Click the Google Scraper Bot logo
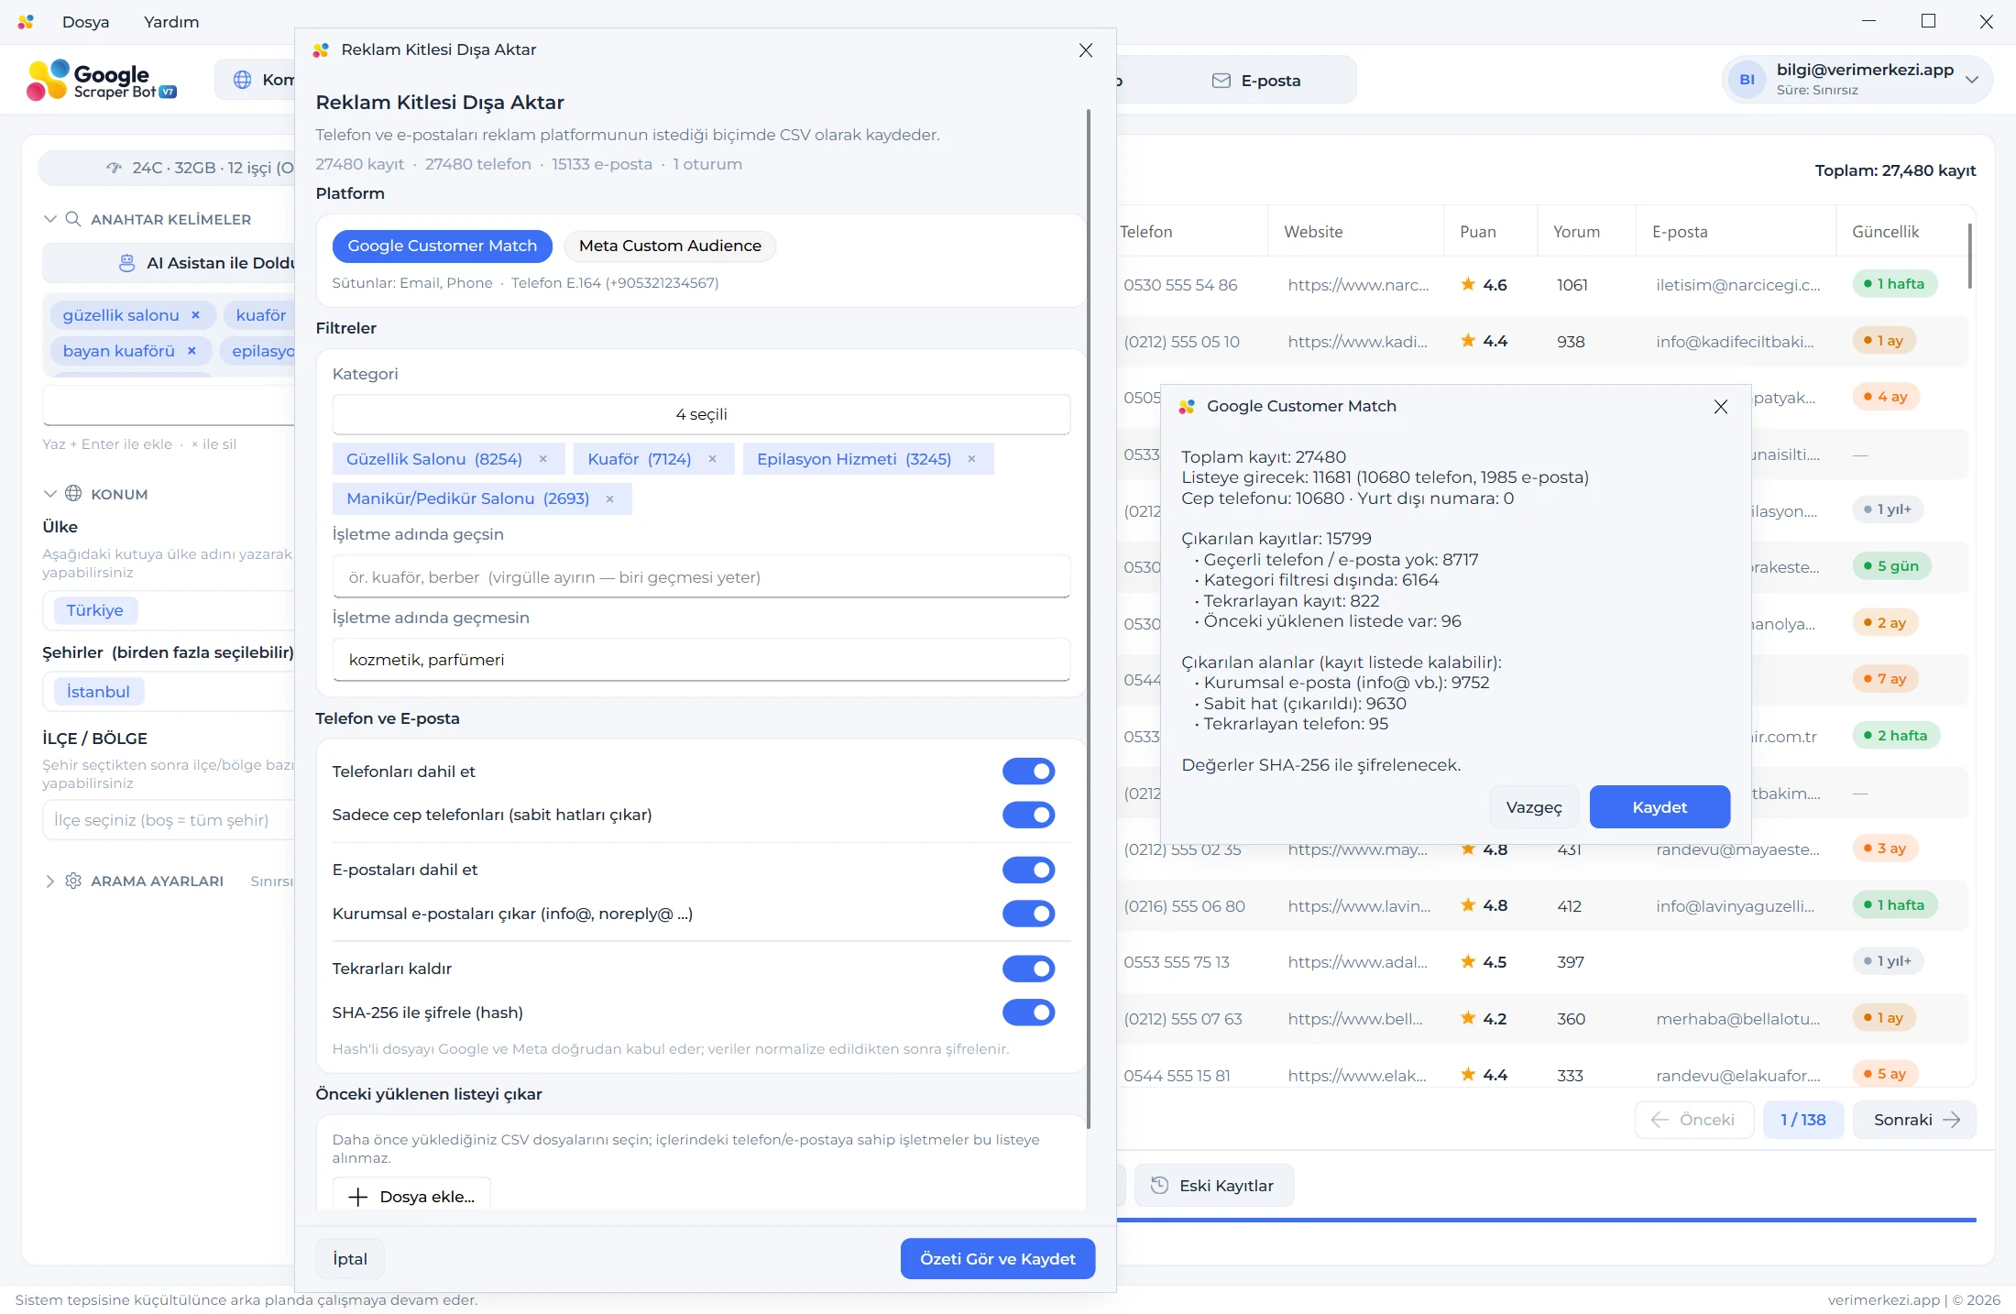This screenshot has height=1314, width=2016. [x=102, y=81]
